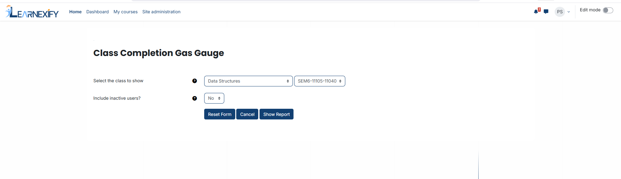The width and height of the screenshot is (621, 179).
Task: Open the Dashboard menu item
Action: (97, 12)
